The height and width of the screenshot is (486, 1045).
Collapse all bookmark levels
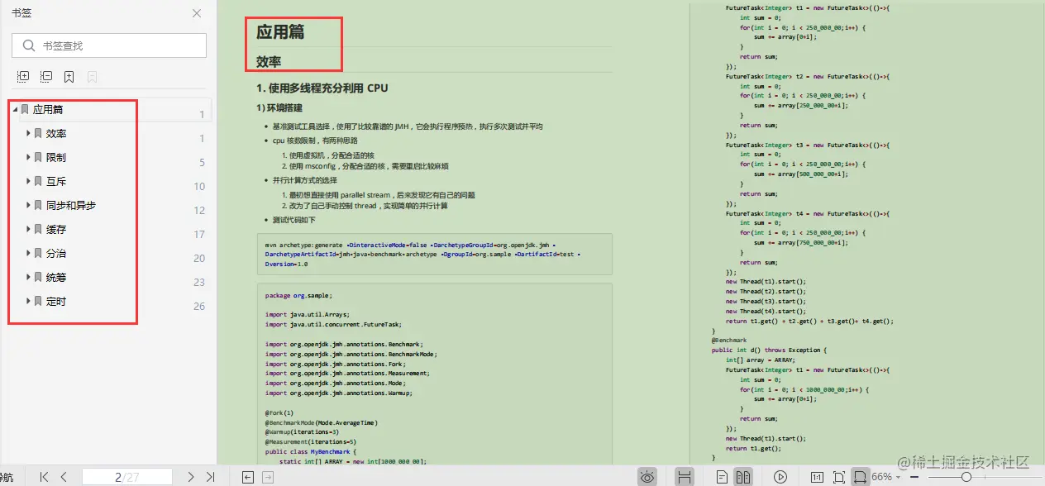(46, 75)
